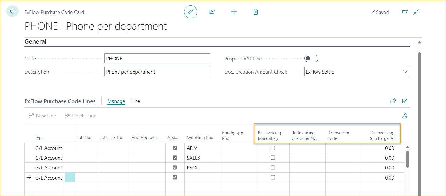The width and height of the screenshot is (446, 196).
Task: Click the Description input field
Action: 157,72
